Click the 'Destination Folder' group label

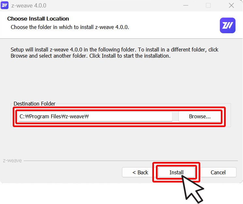click(35, 104)
